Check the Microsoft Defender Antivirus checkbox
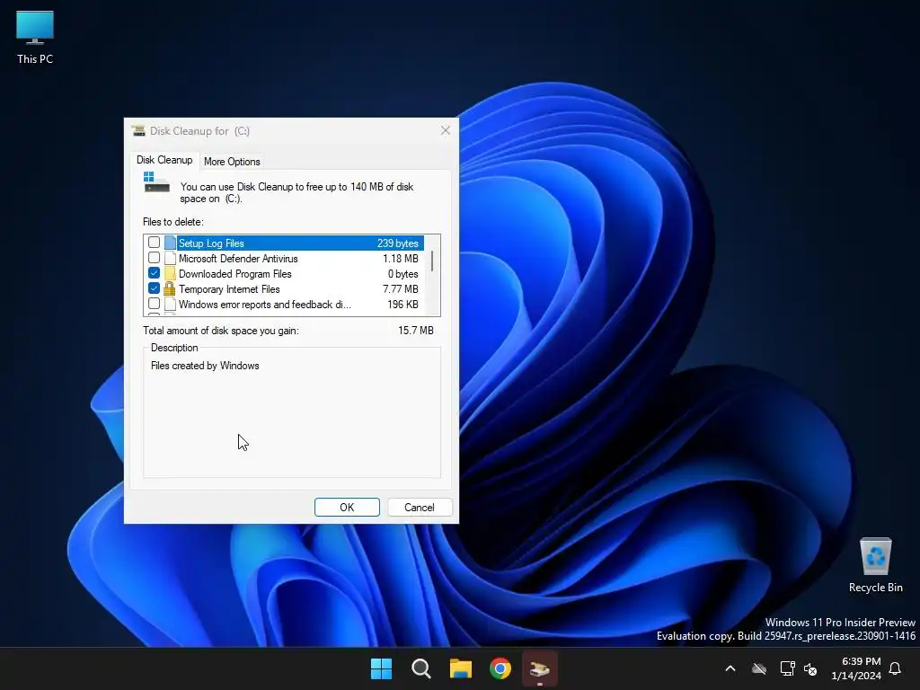The image size is (920, 690). (154, 258)
